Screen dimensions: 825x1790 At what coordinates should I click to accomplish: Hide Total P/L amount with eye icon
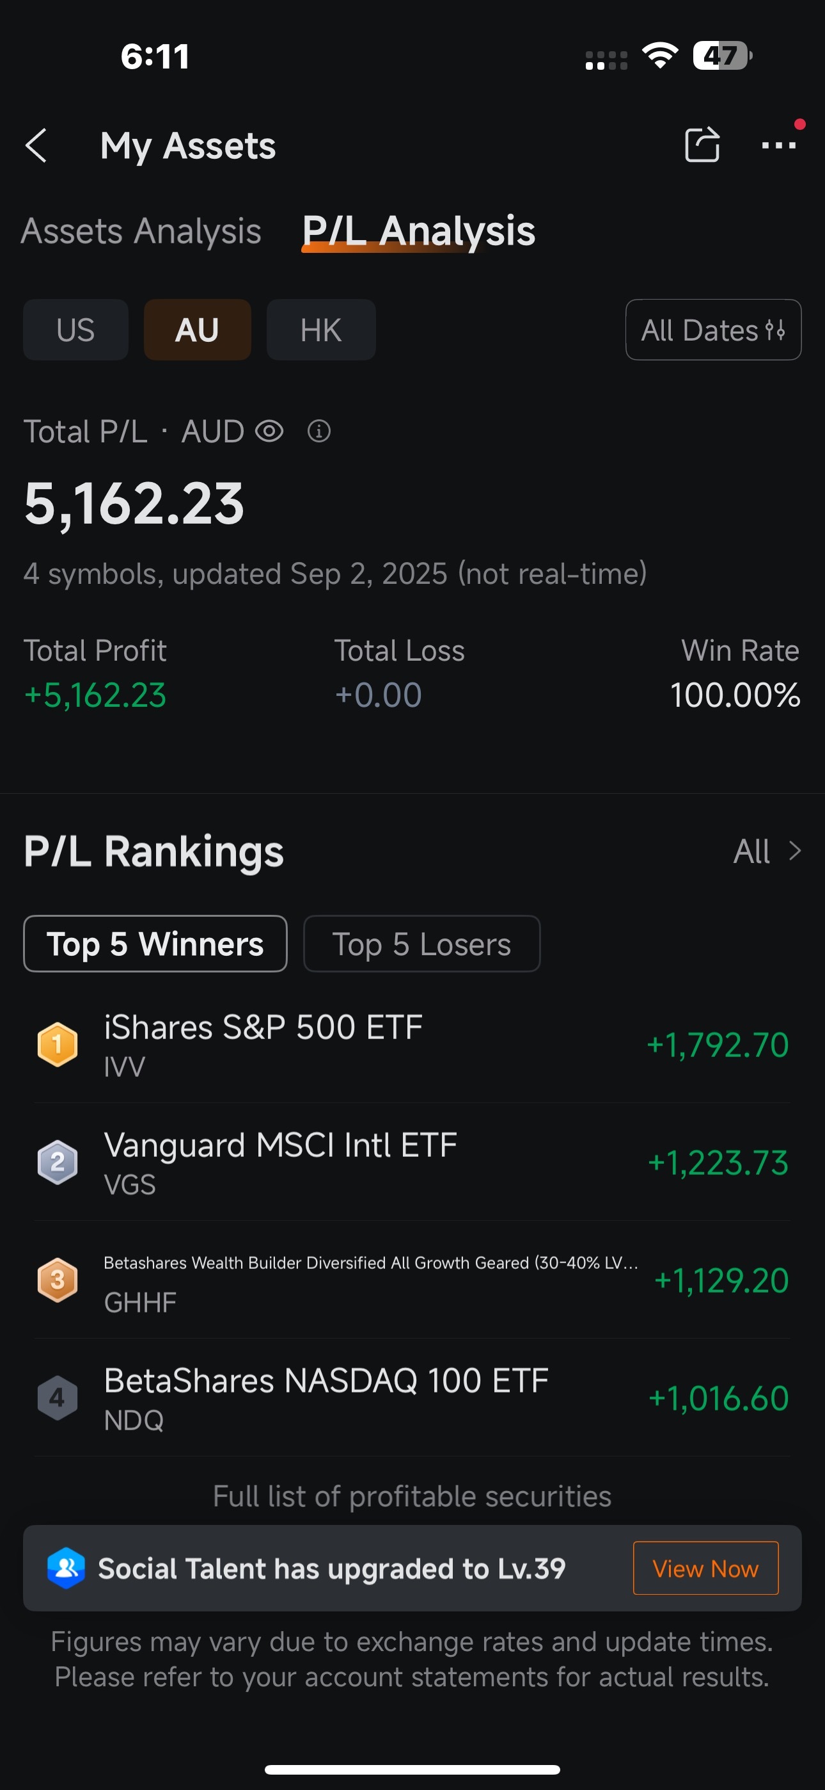click(269, 431)
